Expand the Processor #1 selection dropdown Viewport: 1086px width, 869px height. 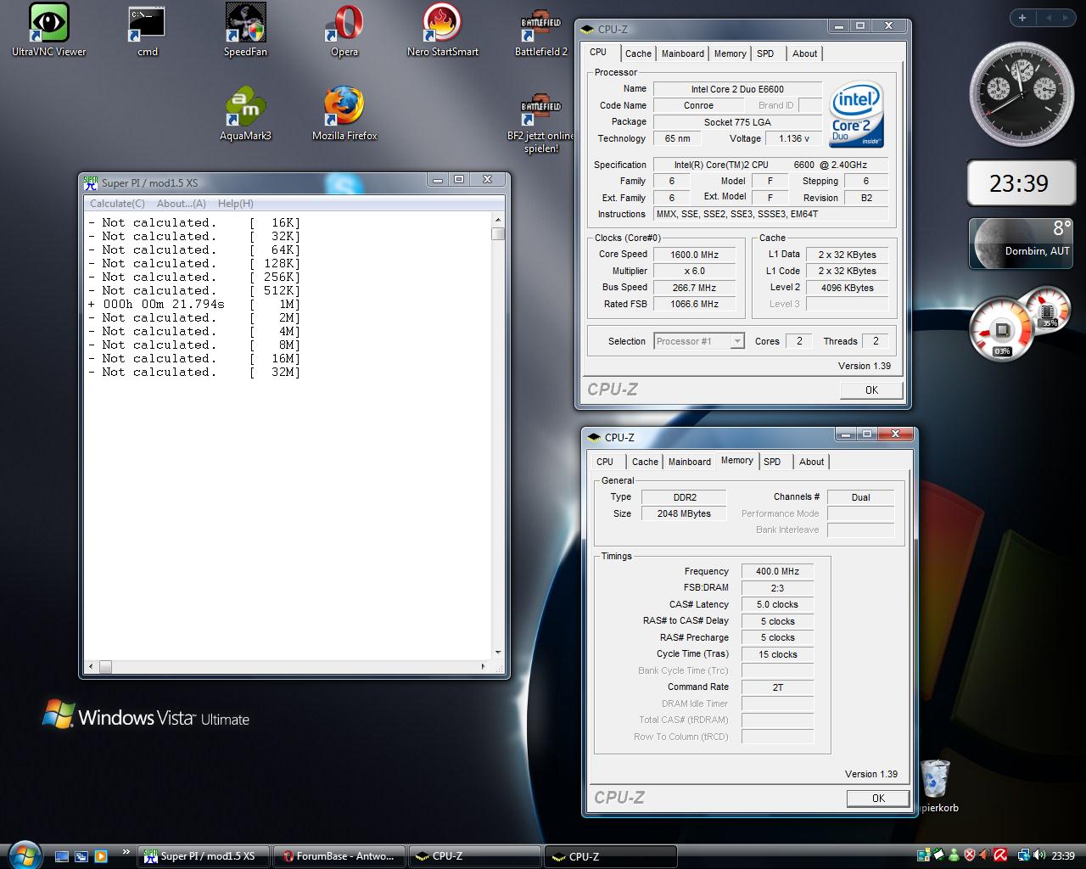(x=736, y=341)
